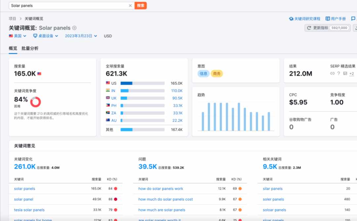Select PH in global volume list

(114, 106)
